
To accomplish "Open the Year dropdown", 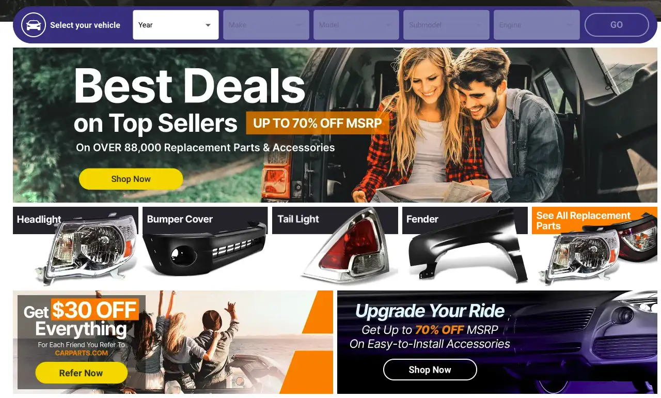I will [x=176, y=25].
